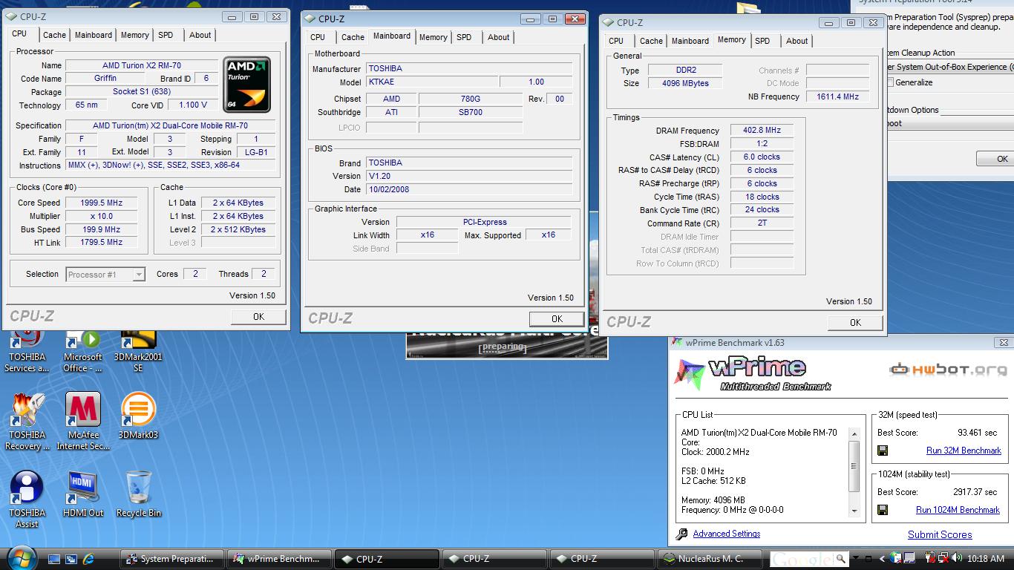Click the NB Frequency value 1611.4 MHz
The width and height of the screenshot is (1014, 570).
coord(837,96)
